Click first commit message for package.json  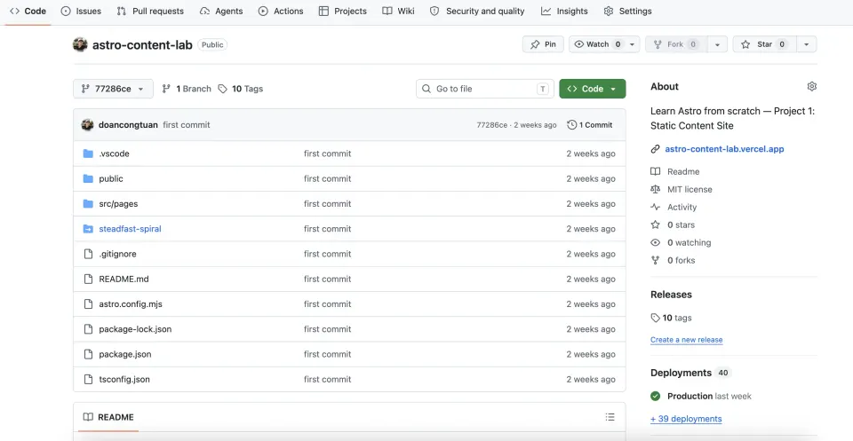coord(328,354)
